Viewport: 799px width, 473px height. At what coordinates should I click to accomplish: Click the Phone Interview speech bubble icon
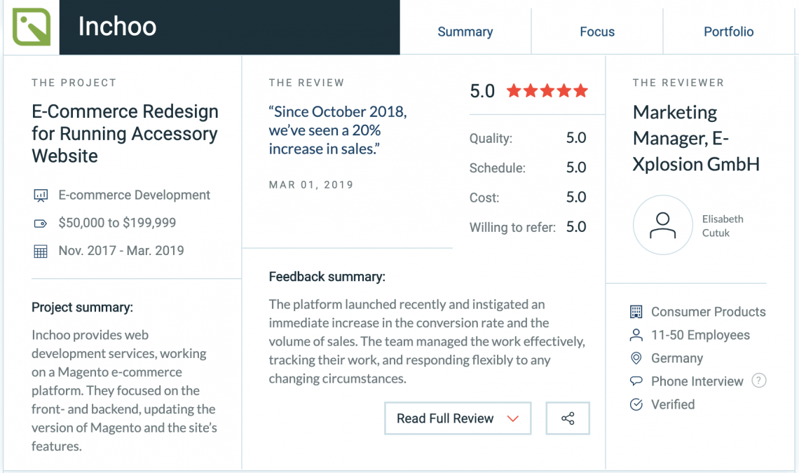click(x=636, y=381)
